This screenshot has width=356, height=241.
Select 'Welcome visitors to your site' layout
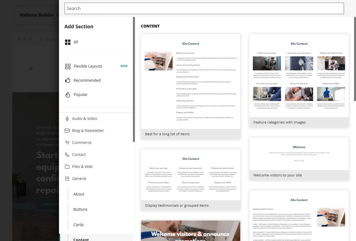click(299, 159)
